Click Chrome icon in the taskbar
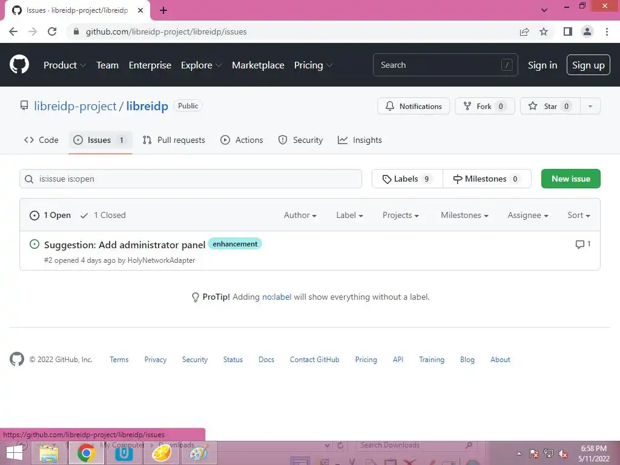The image size is (620, 465). pos(86,453)
